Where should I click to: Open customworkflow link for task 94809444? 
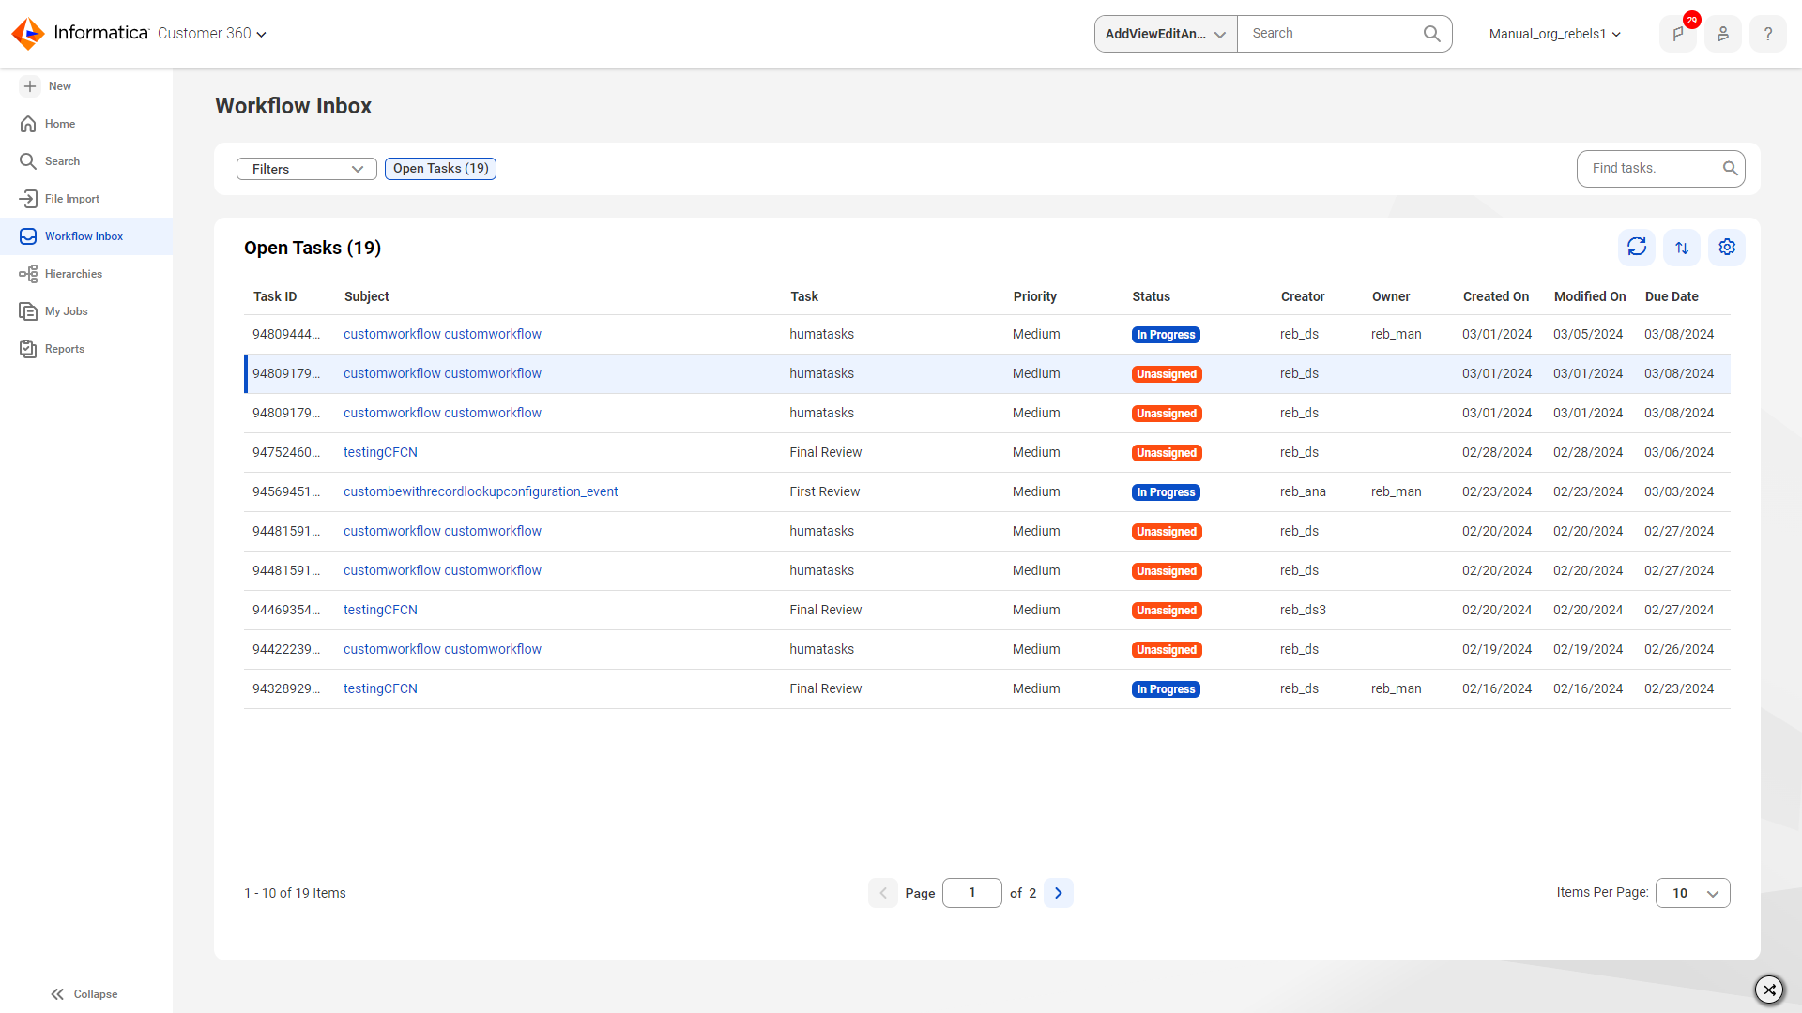442,335
